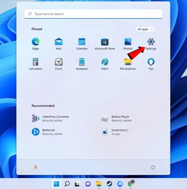The image size is (187, 189).
Task: Launch the Paint app
Action: coord(105,64)
